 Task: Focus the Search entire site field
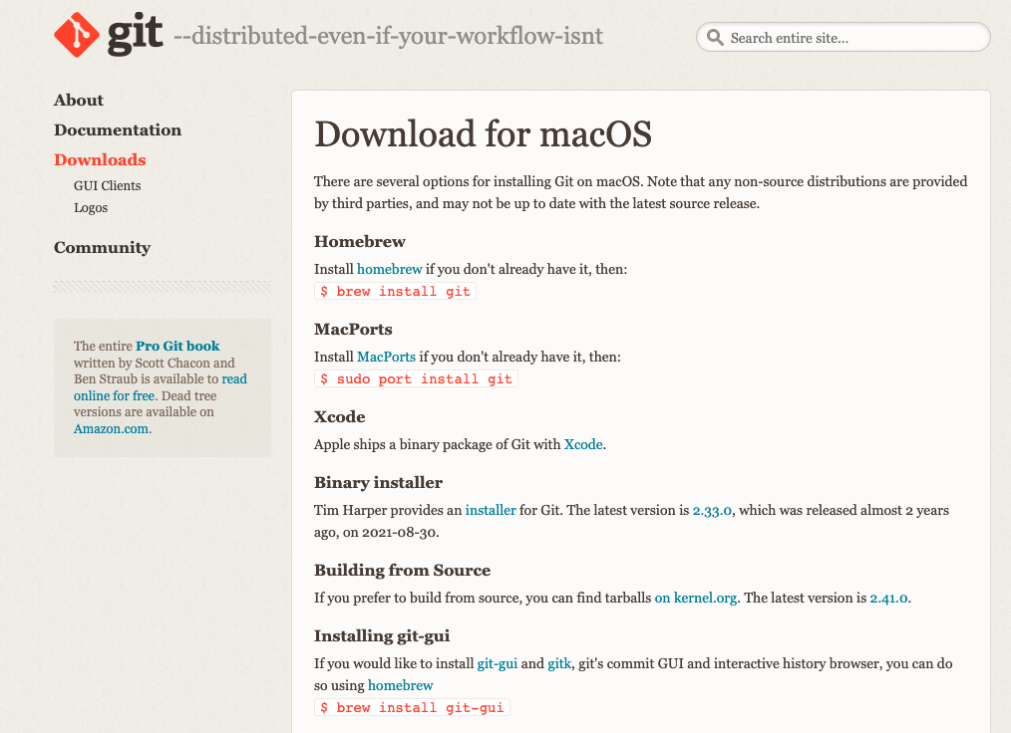tap(842, 38)
